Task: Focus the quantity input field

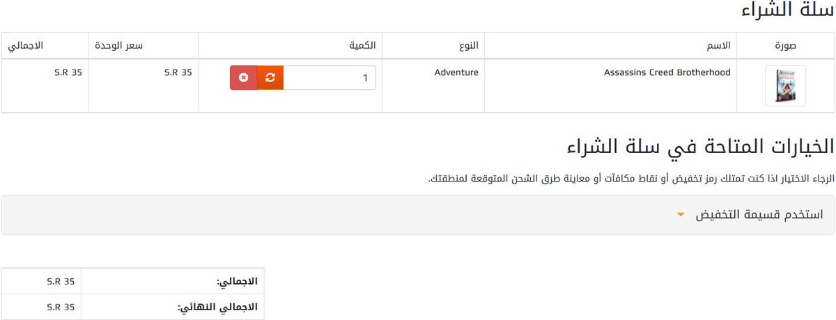Action: pyautogui.click(x=329, y=78)
